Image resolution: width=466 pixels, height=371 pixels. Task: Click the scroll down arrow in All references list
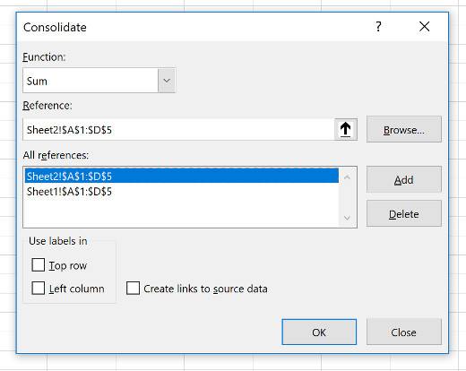coord(347,218)
